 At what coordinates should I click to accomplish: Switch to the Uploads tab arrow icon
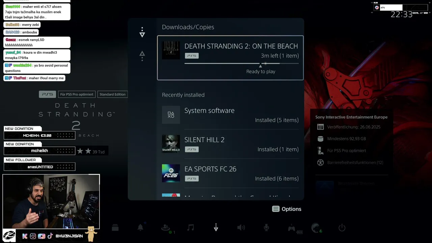(x=142, y=56)
